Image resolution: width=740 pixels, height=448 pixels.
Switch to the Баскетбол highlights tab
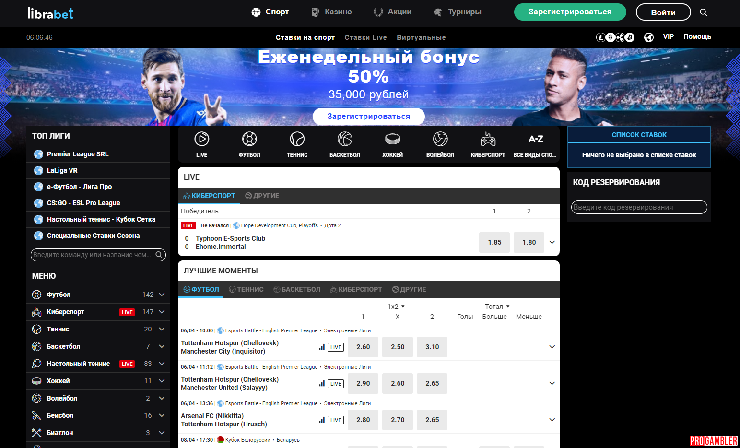coord(297,289)
